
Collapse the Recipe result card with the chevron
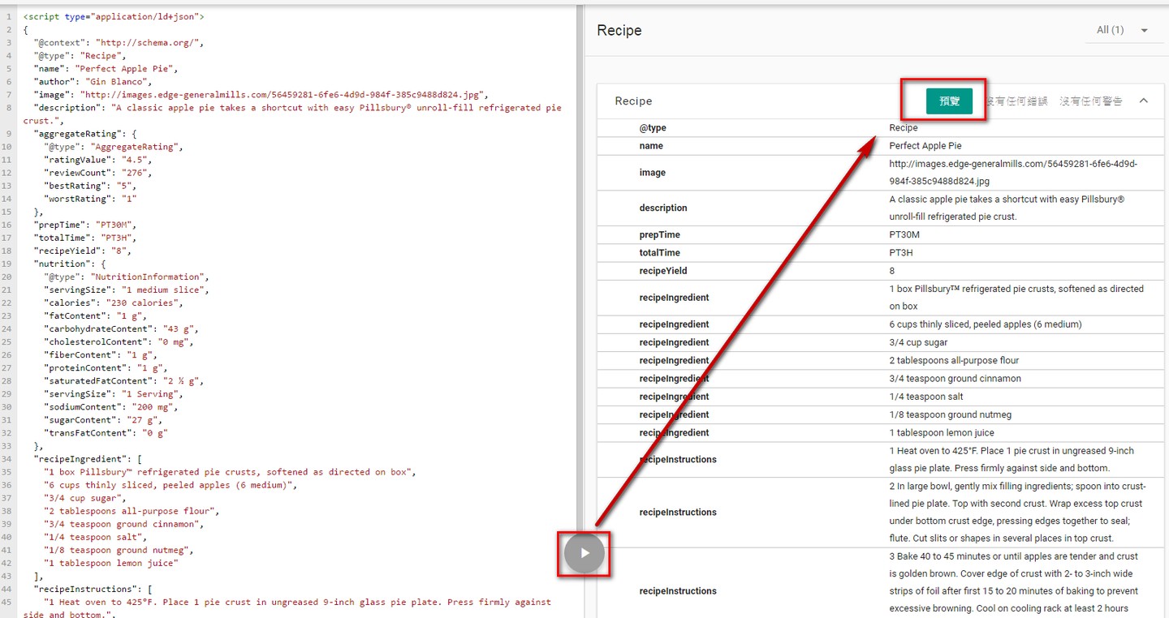(x=1144, y=101)
